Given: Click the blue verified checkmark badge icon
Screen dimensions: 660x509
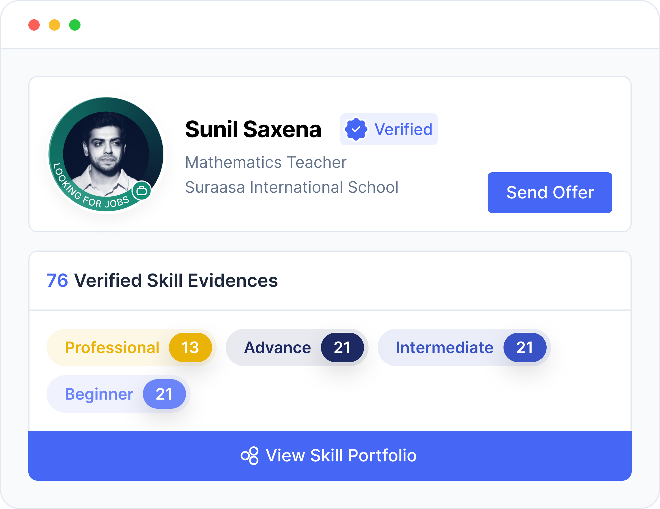Looking at the screenshot, I should [356, 129].
